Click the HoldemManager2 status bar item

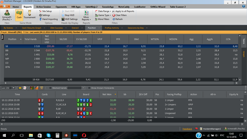tap(210, 129)
